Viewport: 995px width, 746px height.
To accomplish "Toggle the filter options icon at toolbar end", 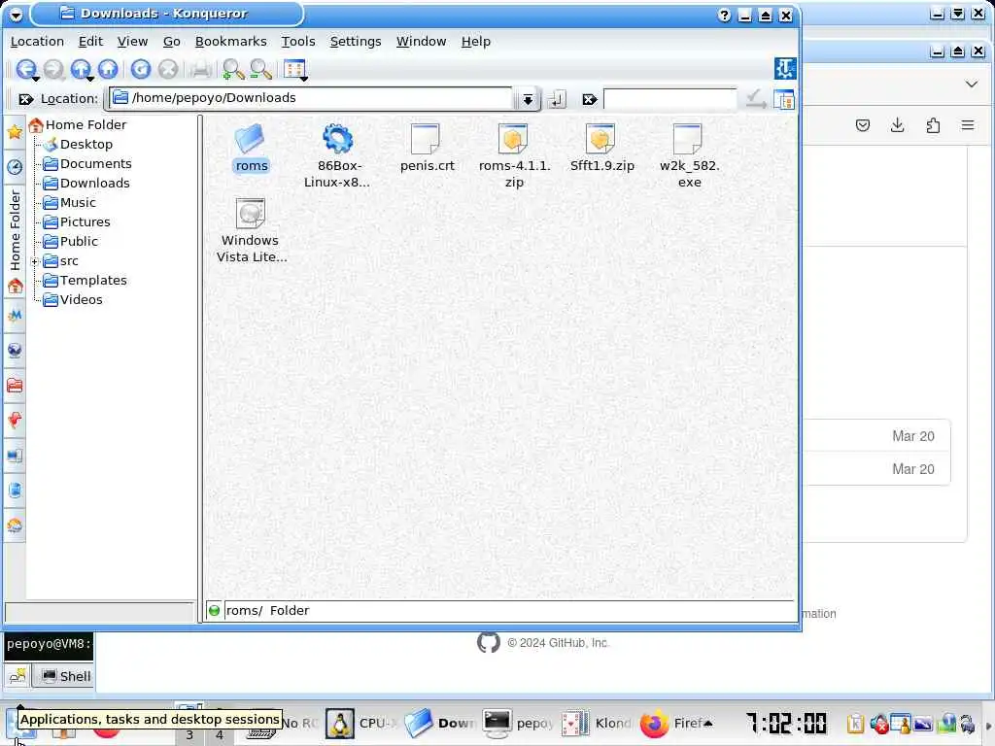I will [784, 99].
